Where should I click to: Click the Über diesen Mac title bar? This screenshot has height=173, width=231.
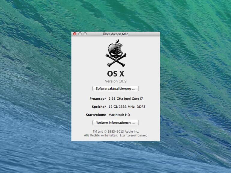(x=115, y=34)
